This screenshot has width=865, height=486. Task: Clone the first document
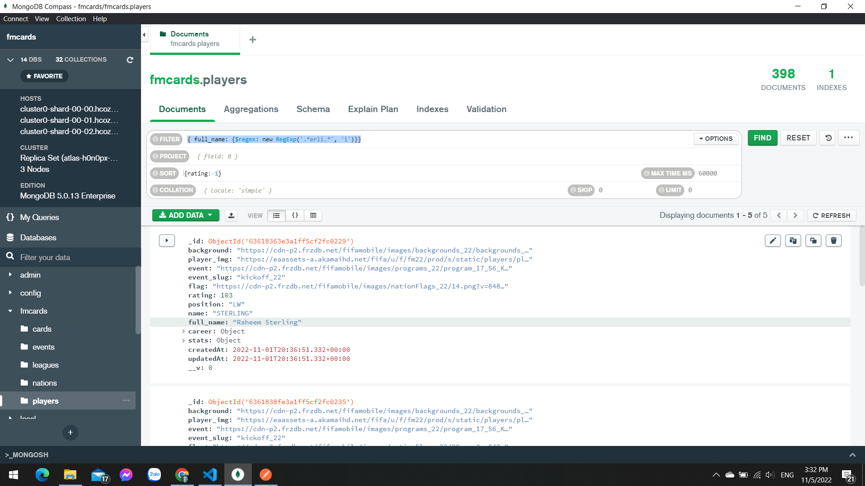tap(813, 241)
